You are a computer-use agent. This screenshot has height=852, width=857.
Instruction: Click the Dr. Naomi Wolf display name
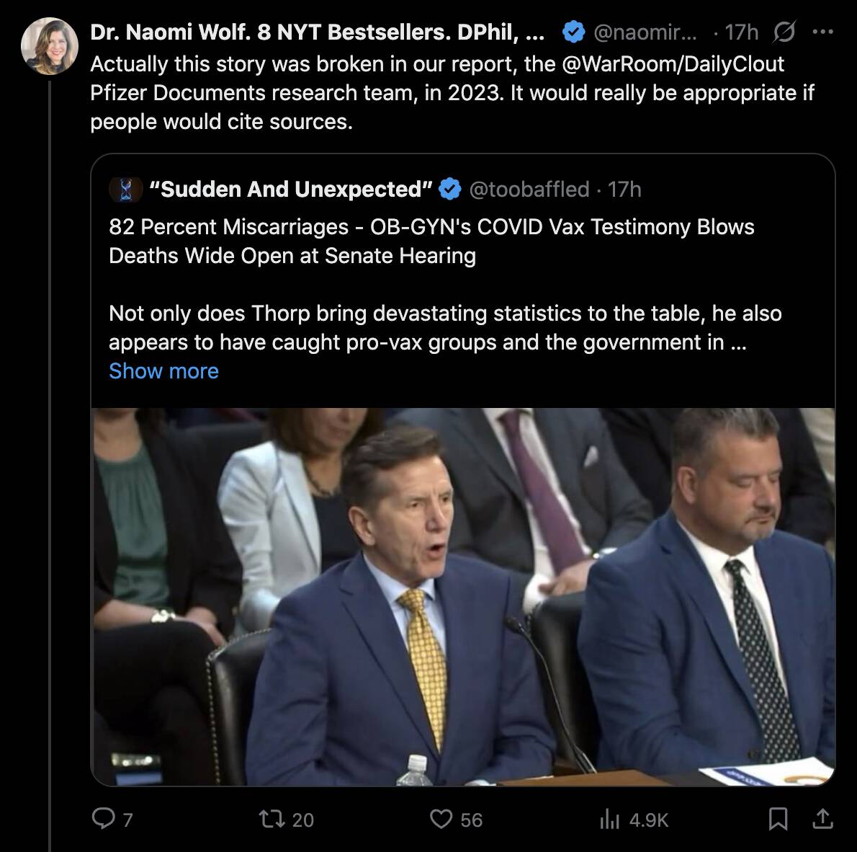tap(318, 32)
